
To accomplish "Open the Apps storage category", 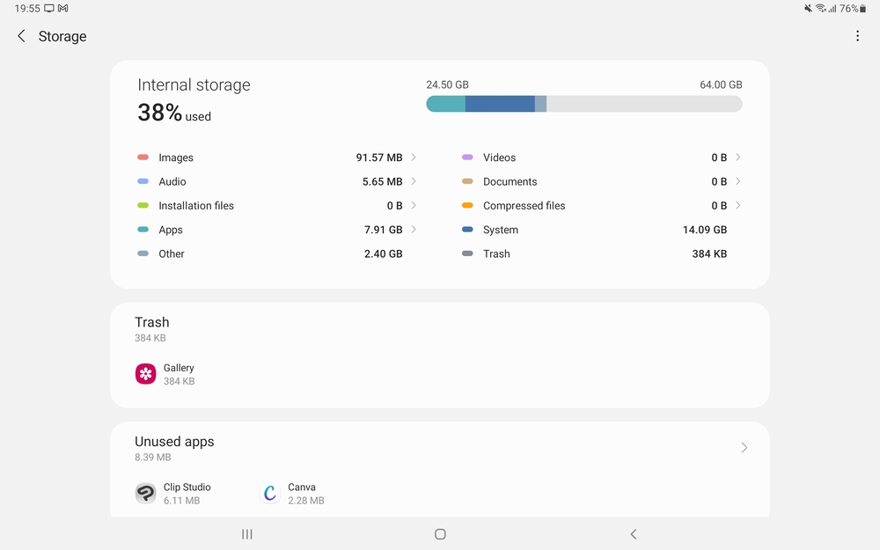I will 171,230.
